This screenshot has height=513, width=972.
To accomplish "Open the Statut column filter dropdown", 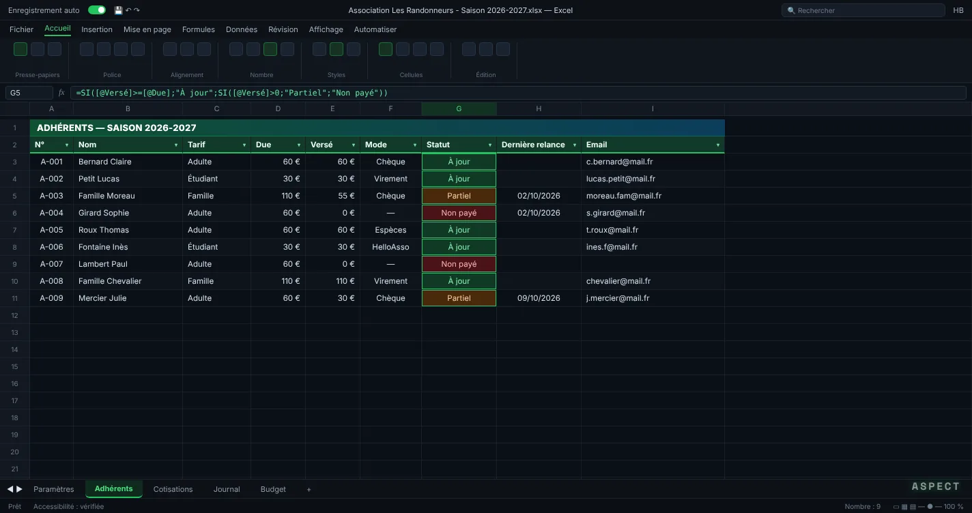I will point(490,145).
